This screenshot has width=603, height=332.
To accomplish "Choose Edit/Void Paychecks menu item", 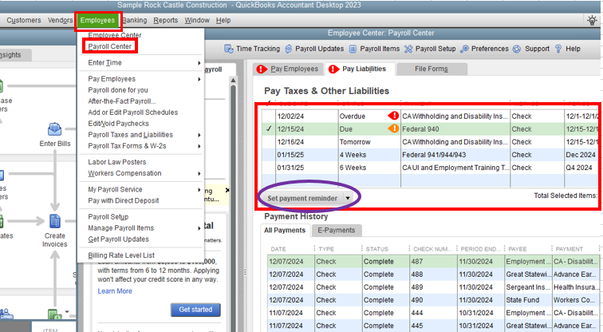I will [118, 124].
